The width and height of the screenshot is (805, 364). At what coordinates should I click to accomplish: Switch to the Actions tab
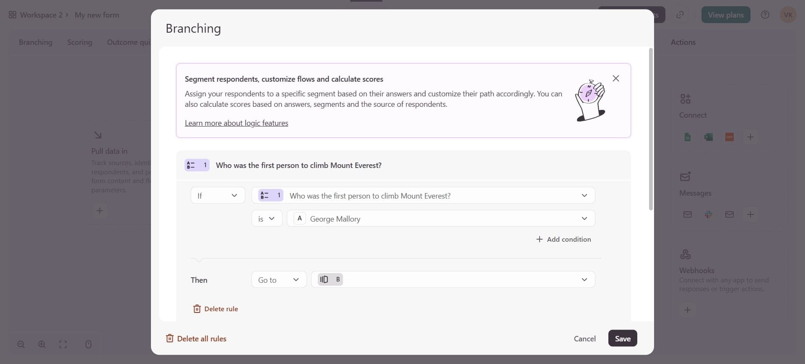(683, 42)
